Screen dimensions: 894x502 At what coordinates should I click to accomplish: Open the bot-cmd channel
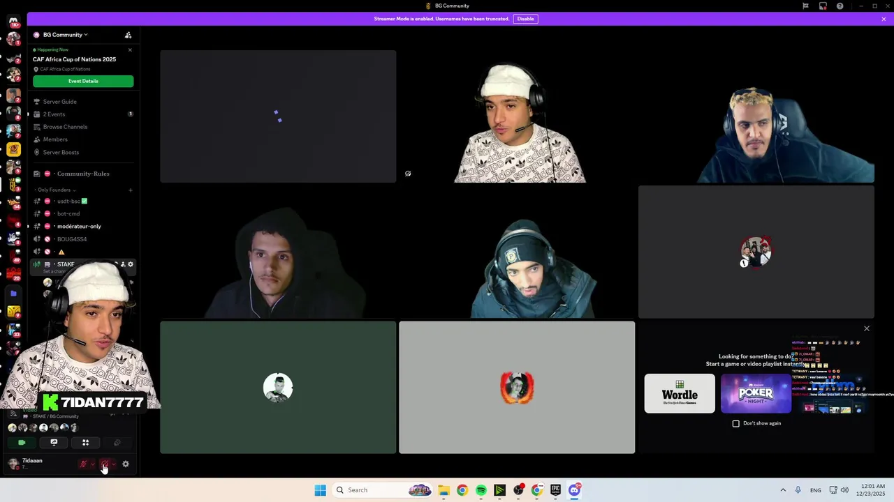pyautogui.click(x=82, y=213)
